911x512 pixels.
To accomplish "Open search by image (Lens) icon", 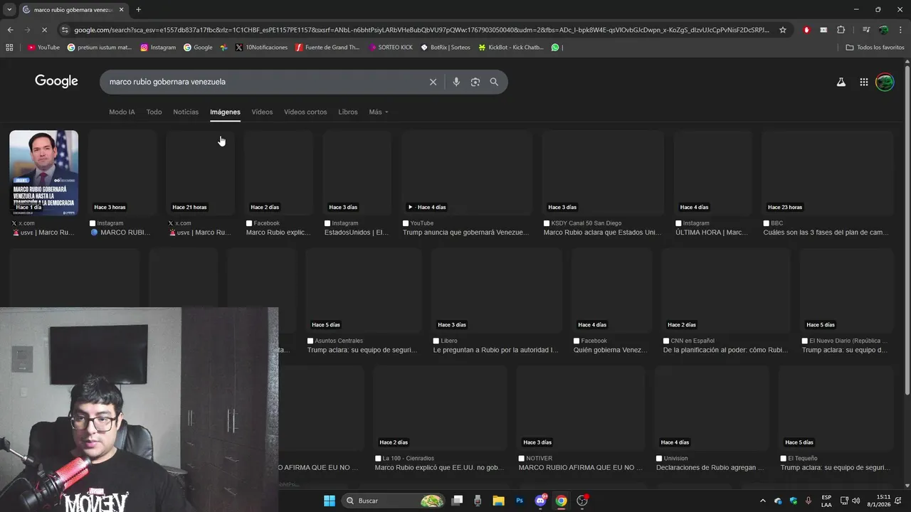I will [475, 82].
